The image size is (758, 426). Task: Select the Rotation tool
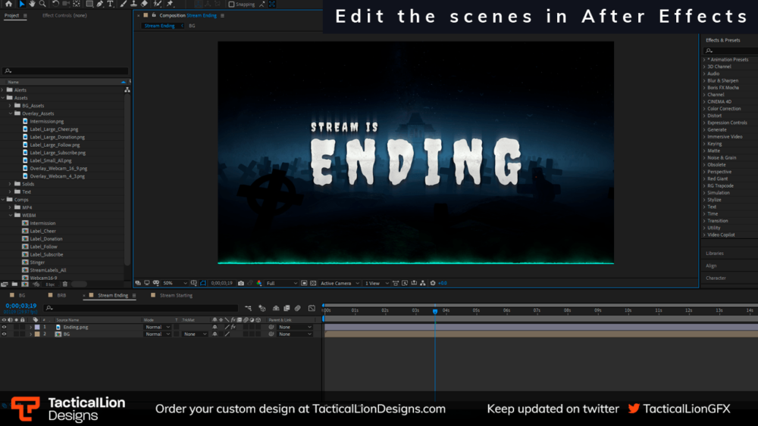tap(55, 4)
